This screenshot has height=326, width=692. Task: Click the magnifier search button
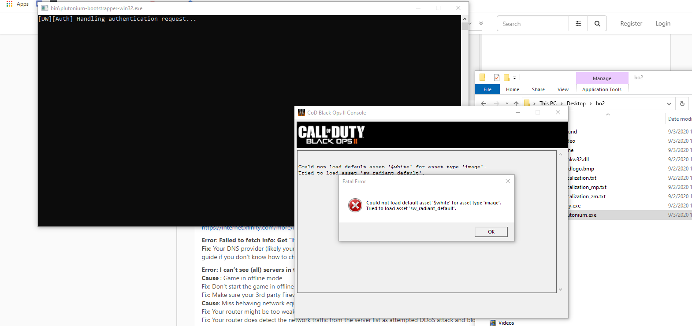pyautogui.click(x=597, y=24)
